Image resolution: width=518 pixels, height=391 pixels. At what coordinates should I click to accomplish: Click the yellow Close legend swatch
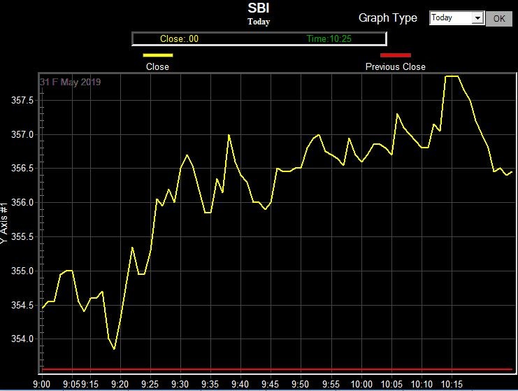[157, 55]
